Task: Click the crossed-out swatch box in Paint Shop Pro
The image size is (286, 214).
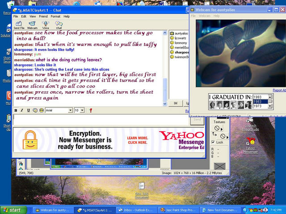Action: point(220,166)
